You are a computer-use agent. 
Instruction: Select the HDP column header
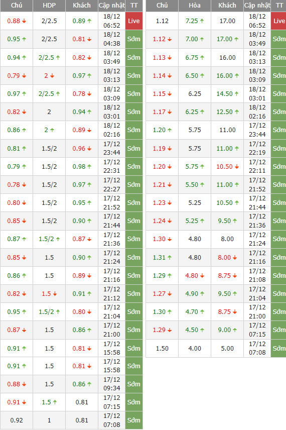click(49, 6)
